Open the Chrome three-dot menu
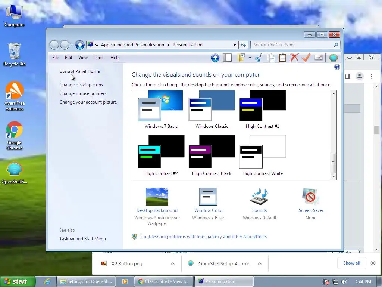The image size is (382, 287). 372,76
